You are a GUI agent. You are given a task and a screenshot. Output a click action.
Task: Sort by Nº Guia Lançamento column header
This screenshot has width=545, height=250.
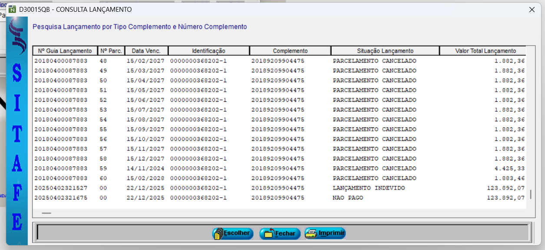(x=65, y=51)
